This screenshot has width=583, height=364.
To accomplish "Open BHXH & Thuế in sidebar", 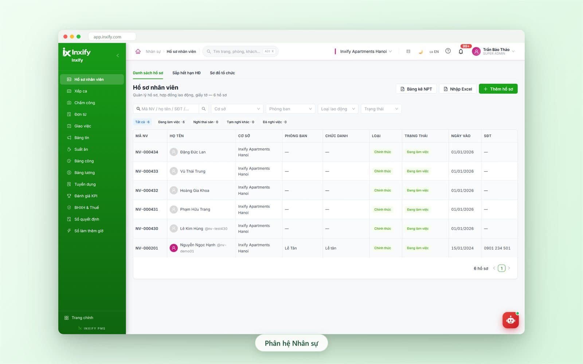I will pos(92,207).
